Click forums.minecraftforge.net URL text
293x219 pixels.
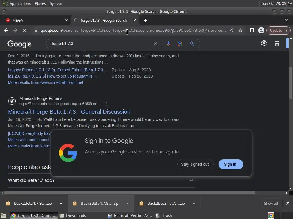[x=60, y=104]
